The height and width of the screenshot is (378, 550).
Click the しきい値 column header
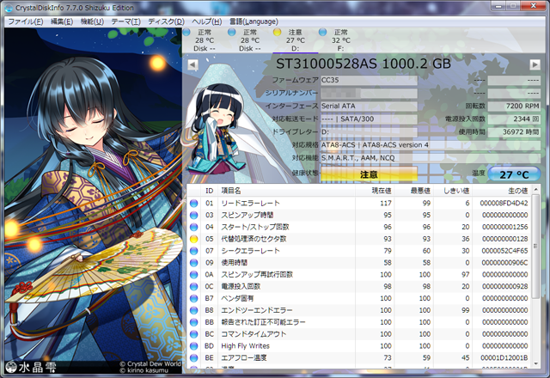[453, 191]
